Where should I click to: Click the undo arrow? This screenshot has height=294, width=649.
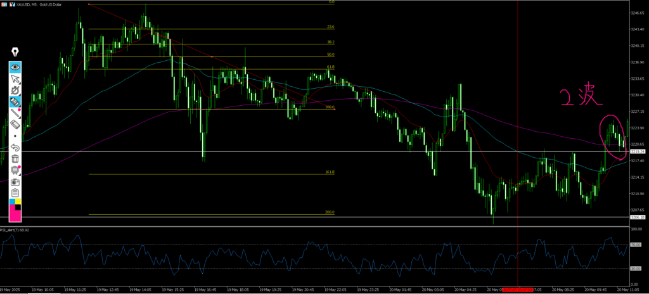click(15, 147)
